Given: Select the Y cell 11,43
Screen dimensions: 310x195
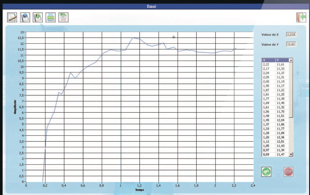Looking at the screenshot, I should [282, 146].
